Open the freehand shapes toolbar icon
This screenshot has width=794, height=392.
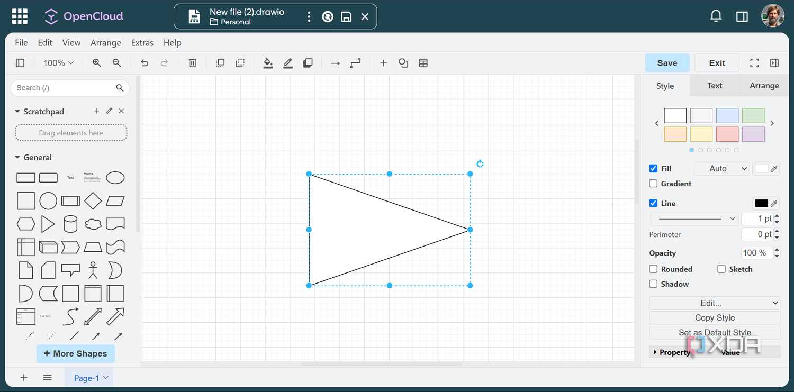pyautogui.click(x=403, y=63)
